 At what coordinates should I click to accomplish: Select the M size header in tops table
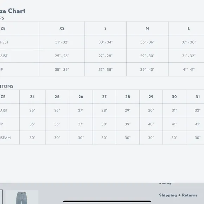(147, 28)
